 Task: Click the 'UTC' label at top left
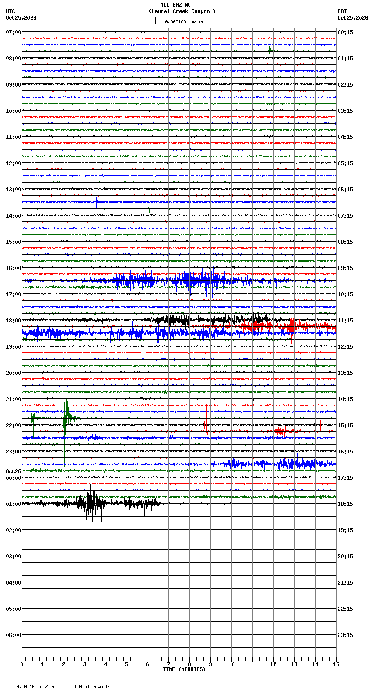pyautogui.click(x=10, y=11)
